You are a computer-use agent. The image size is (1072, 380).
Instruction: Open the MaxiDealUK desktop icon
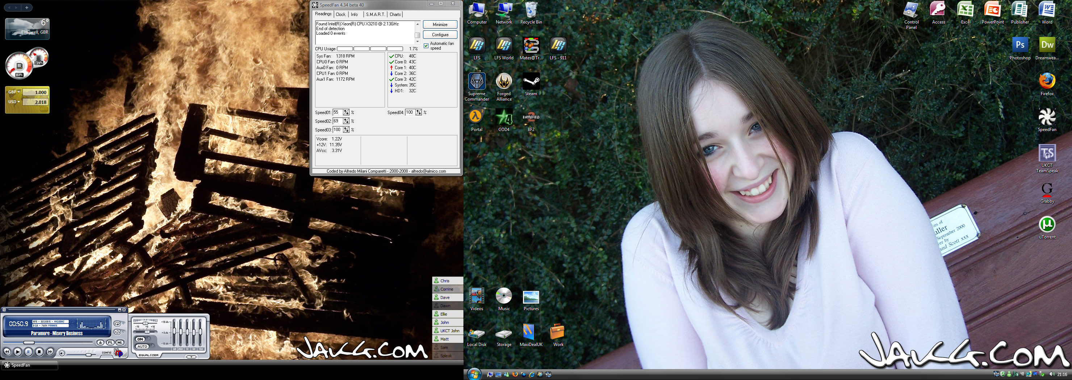531,335
